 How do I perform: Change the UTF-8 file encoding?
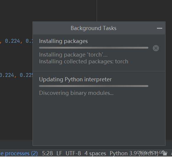73,153
